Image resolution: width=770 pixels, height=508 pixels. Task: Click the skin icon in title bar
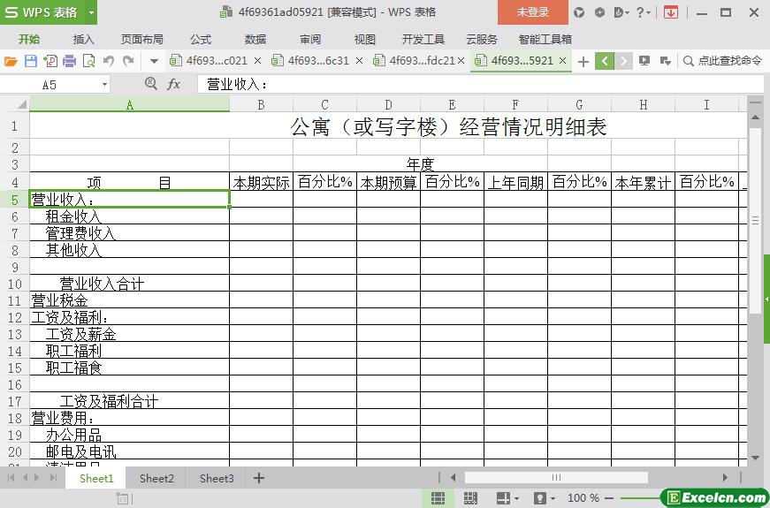pyautogui.click(x=579, y=12)
